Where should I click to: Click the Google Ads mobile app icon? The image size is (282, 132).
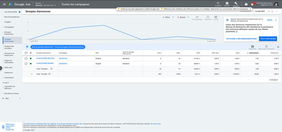[x=3, y=127]
